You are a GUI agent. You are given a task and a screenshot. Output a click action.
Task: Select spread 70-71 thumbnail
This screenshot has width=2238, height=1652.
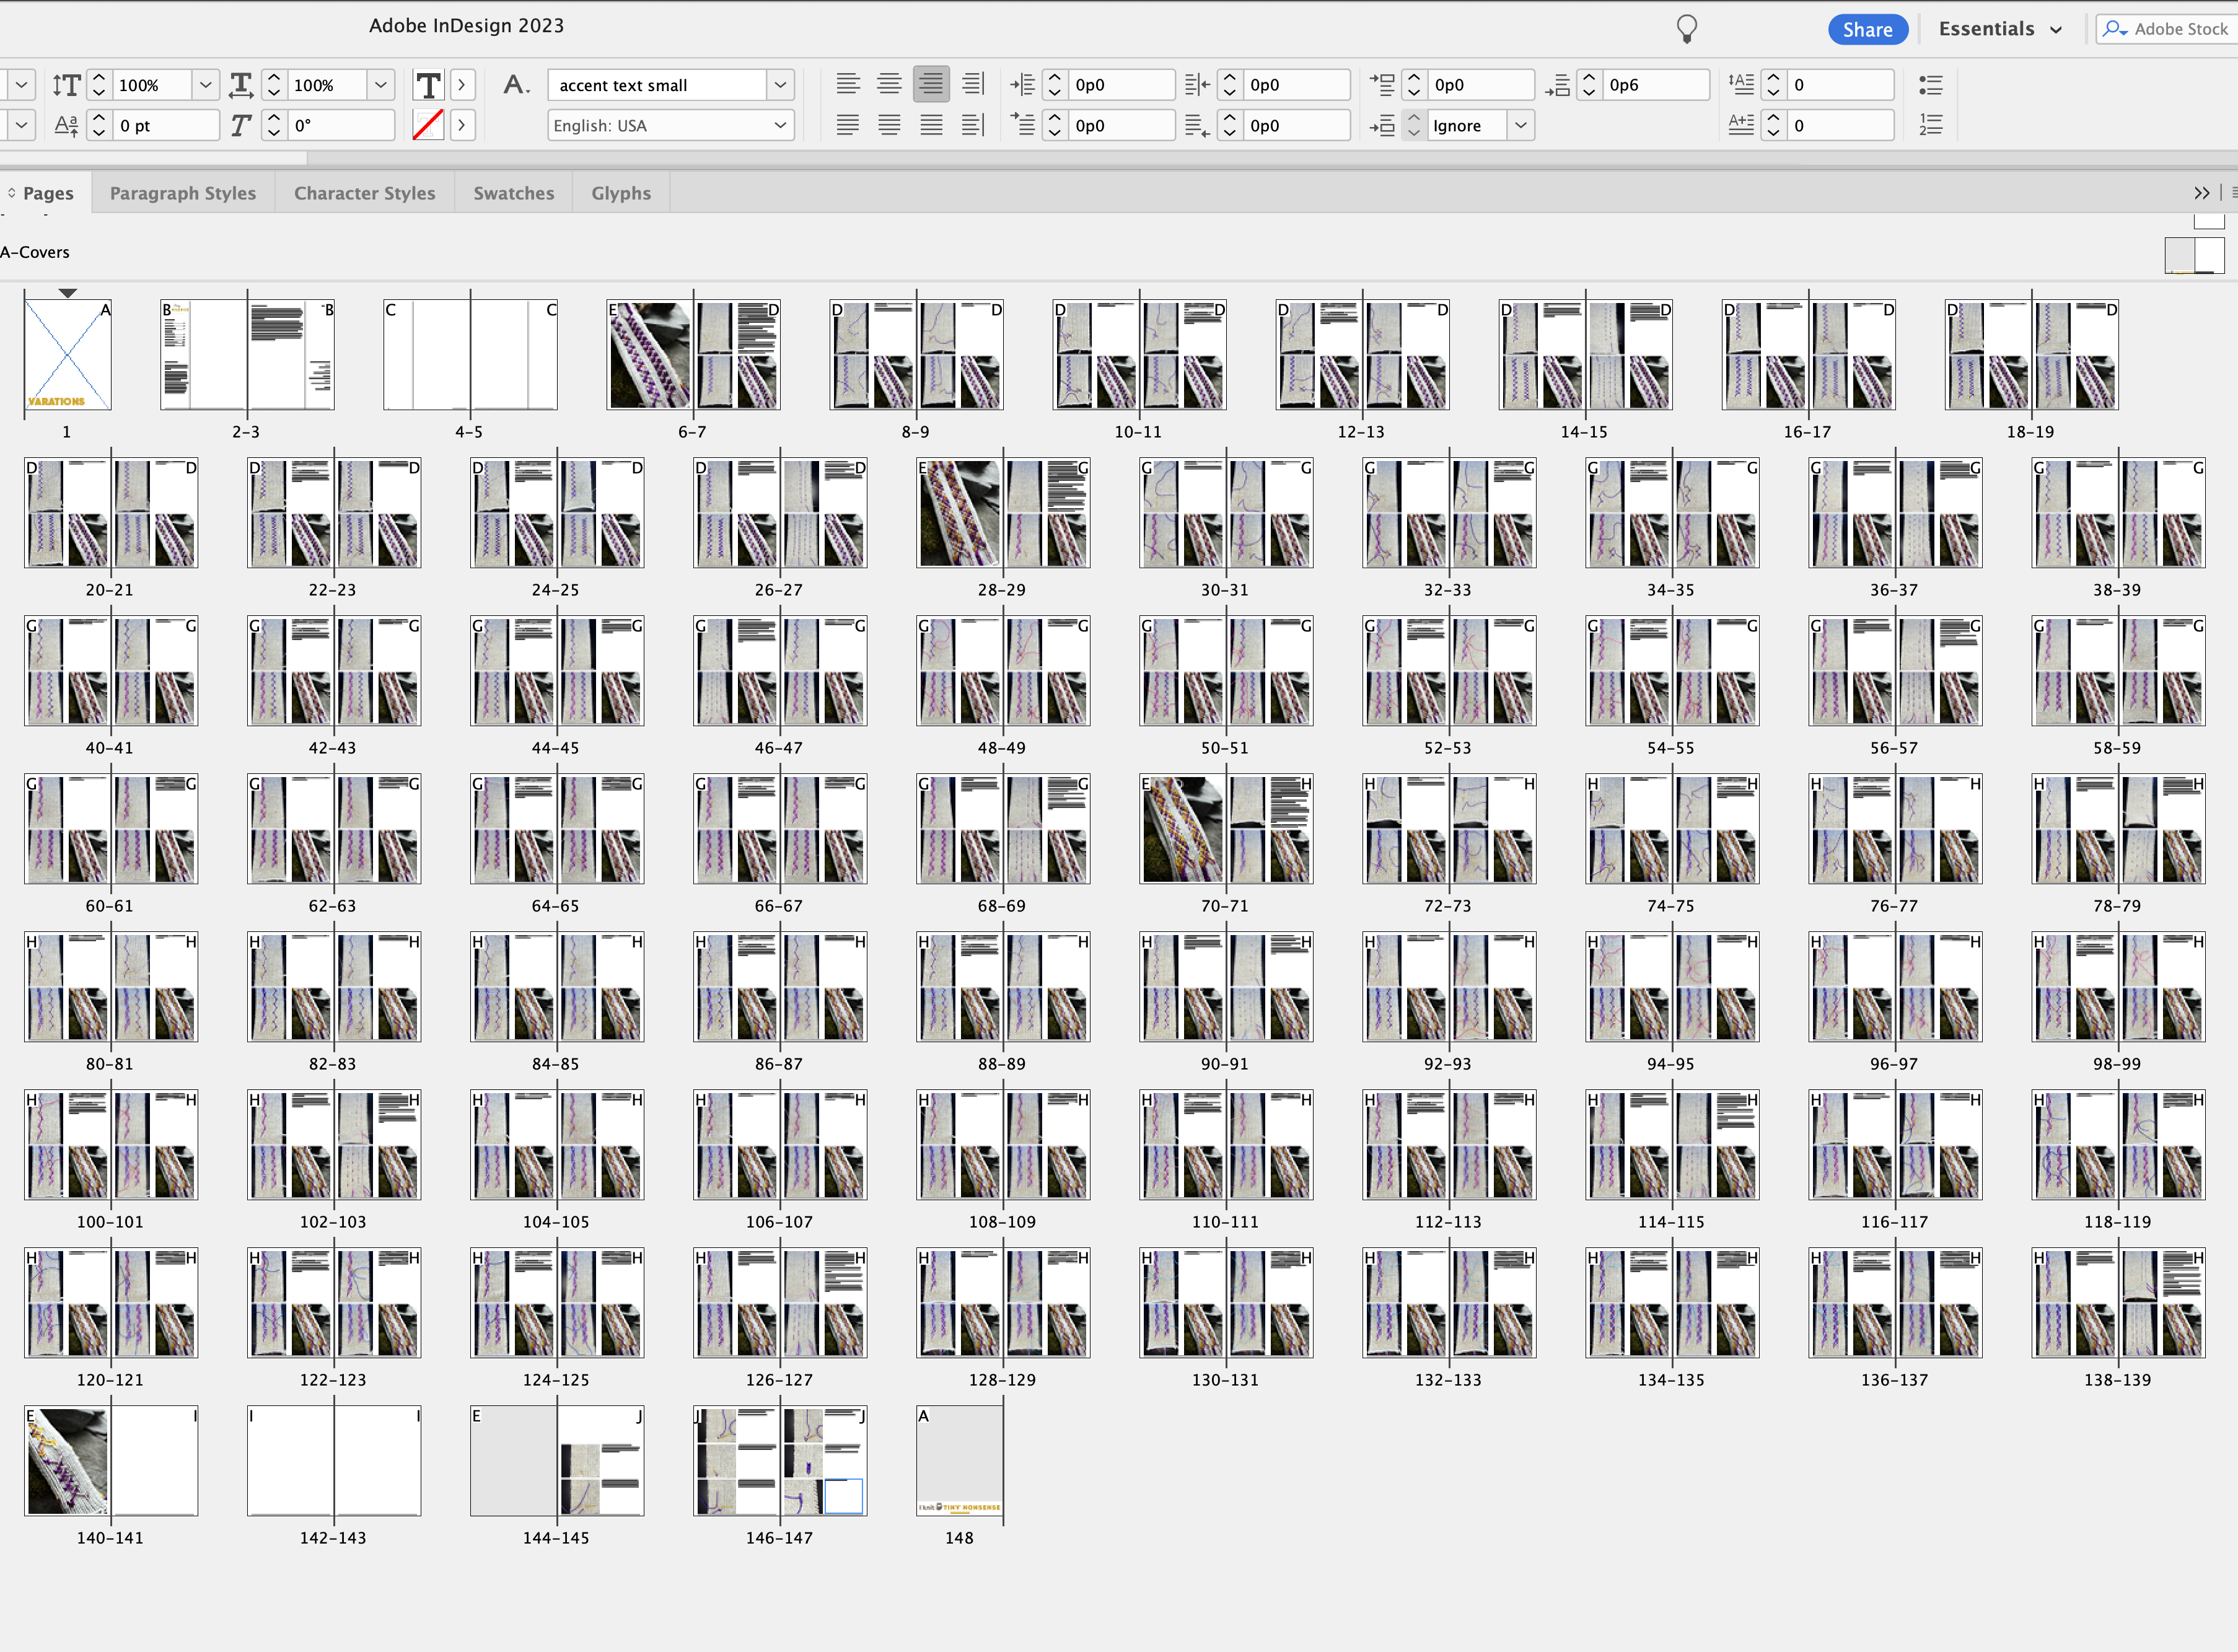pyautogui.click(x=1226, y=829)
